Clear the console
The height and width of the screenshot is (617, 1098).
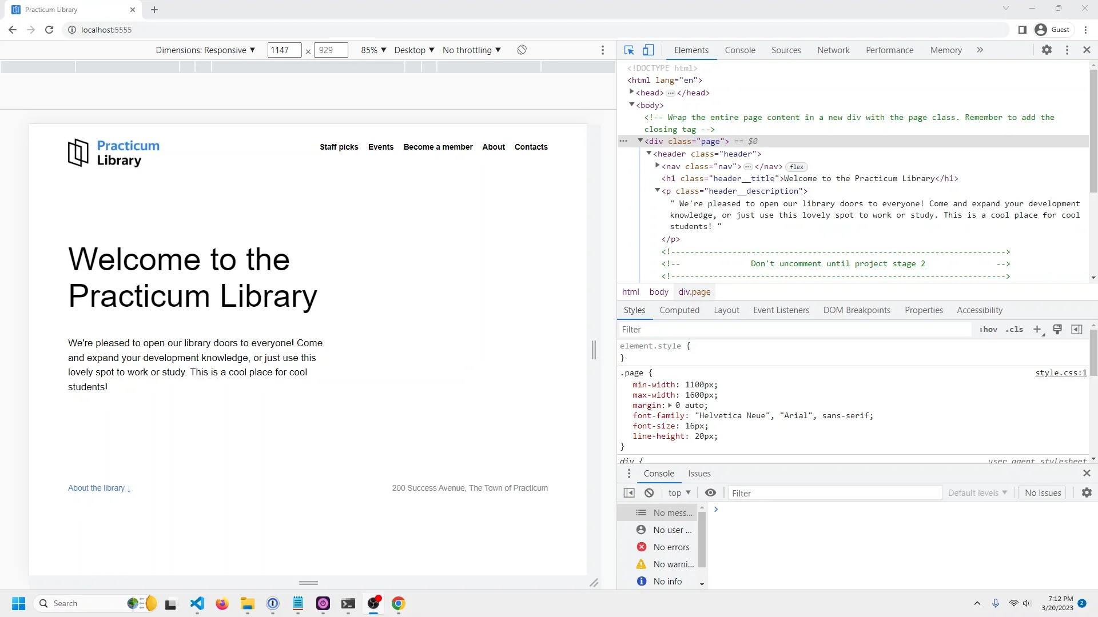pos(649,492)
